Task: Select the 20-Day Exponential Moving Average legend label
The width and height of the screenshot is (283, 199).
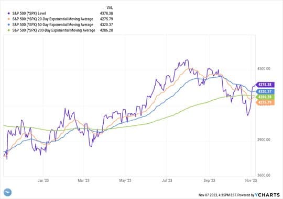Action: click(x=53, y=19)
